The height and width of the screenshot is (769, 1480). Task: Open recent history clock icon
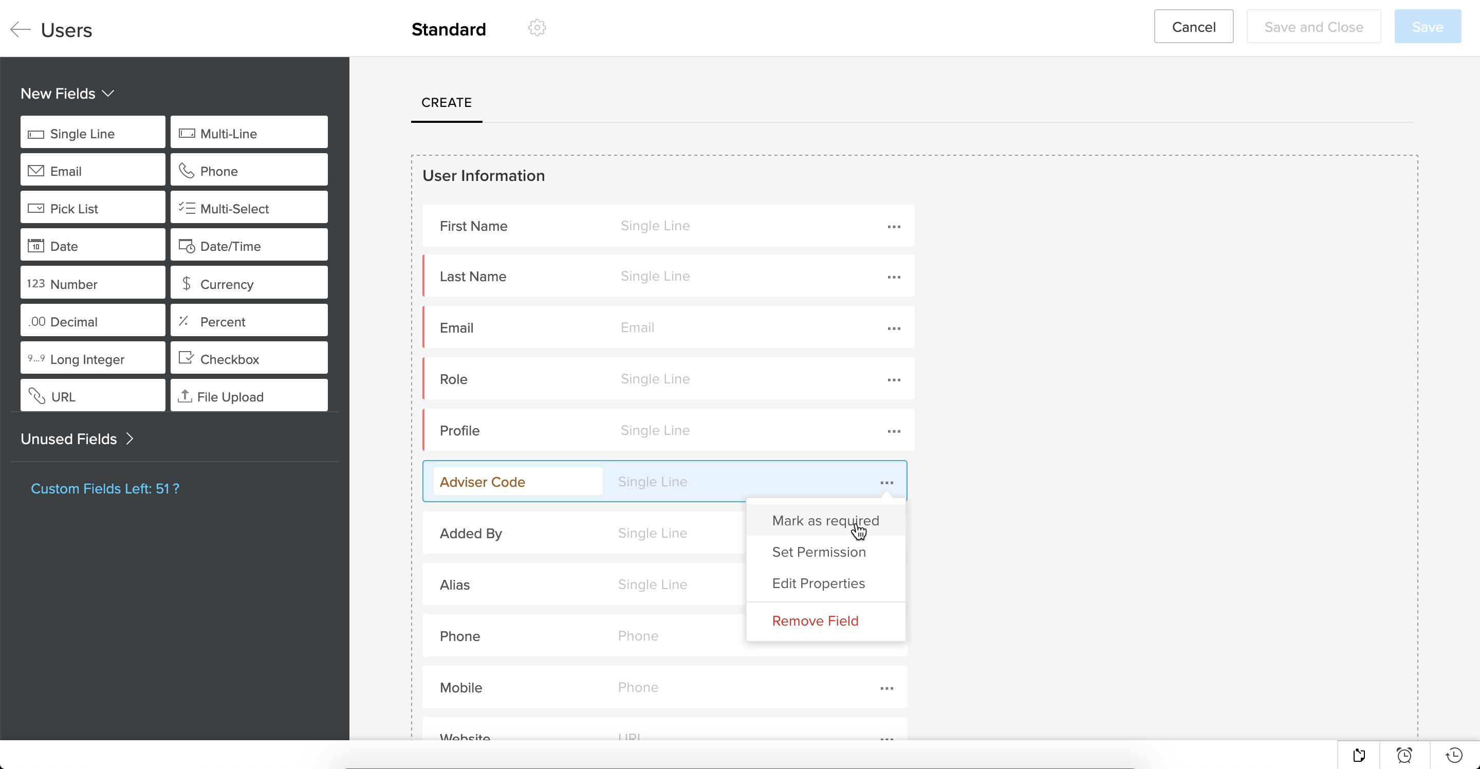tap(1454, 755)
